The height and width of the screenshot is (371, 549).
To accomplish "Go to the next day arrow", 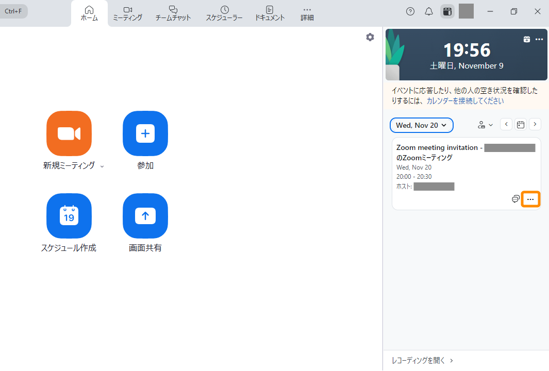I will point(535,124).
